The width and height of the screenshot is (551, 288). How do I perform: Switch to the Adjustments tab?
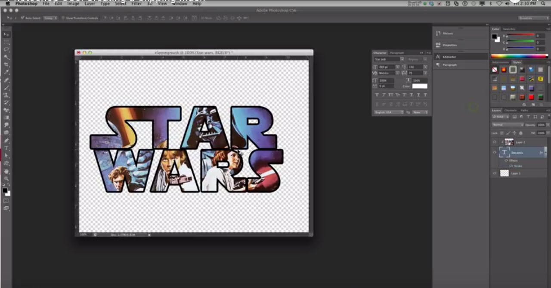[x=500, y=62]
